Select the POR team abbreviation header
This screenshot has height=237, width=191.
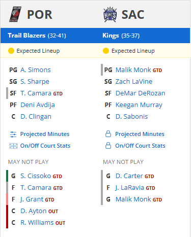40,15
